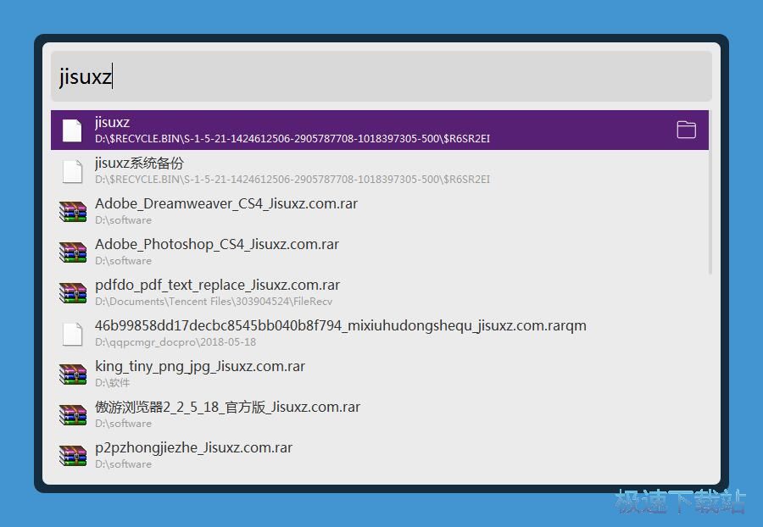Click the blank file icon for 46b99858dd17 rarqm
This screenshot has height=527, width=763.
click(x=73, y=333)
